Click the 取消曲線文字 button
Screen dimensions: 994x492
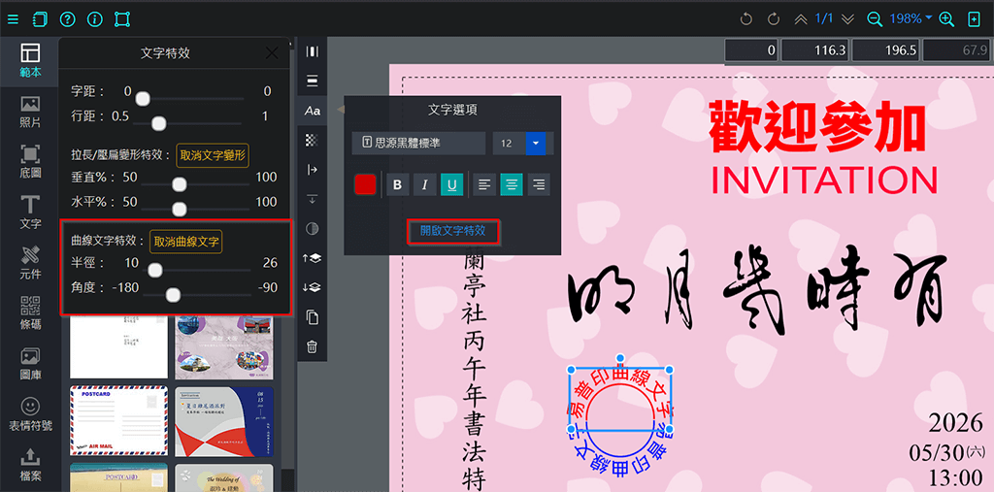(185, 242)
